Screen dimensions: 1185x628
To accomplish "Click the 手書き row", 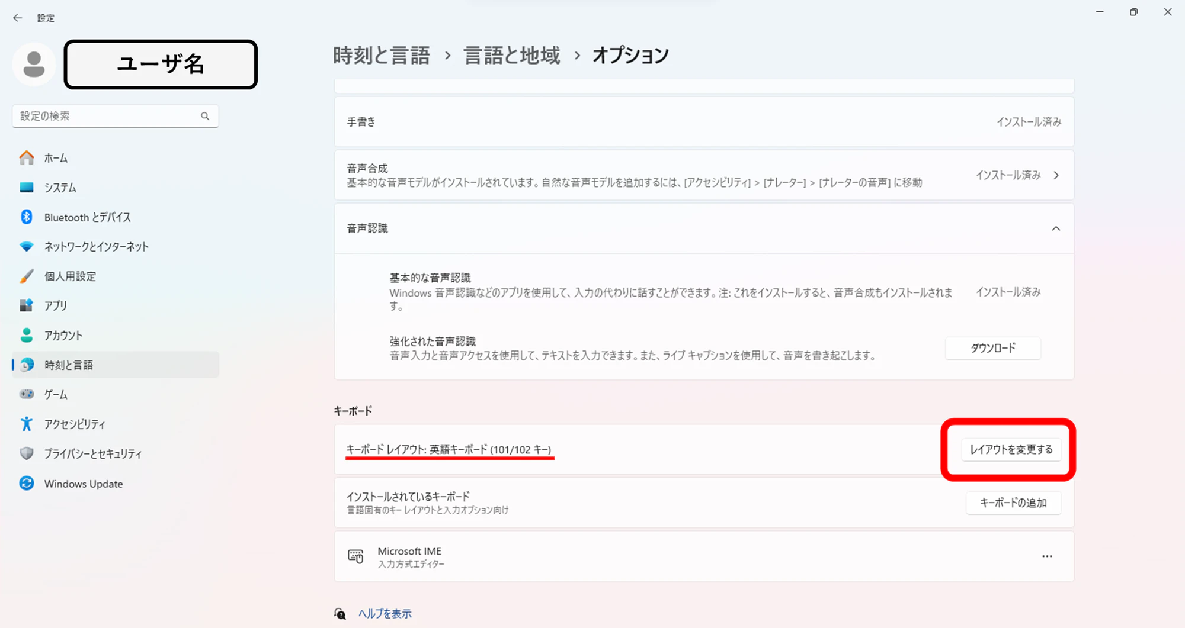I will coord(704,122).
